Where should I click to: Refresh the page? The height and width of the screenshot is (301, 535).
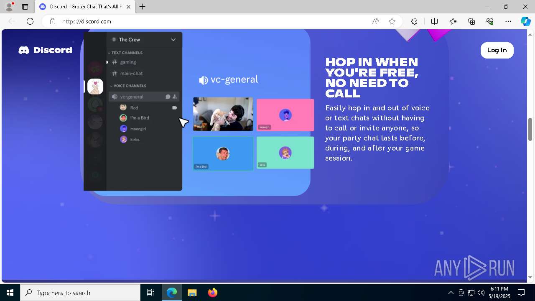pos(30,21)
